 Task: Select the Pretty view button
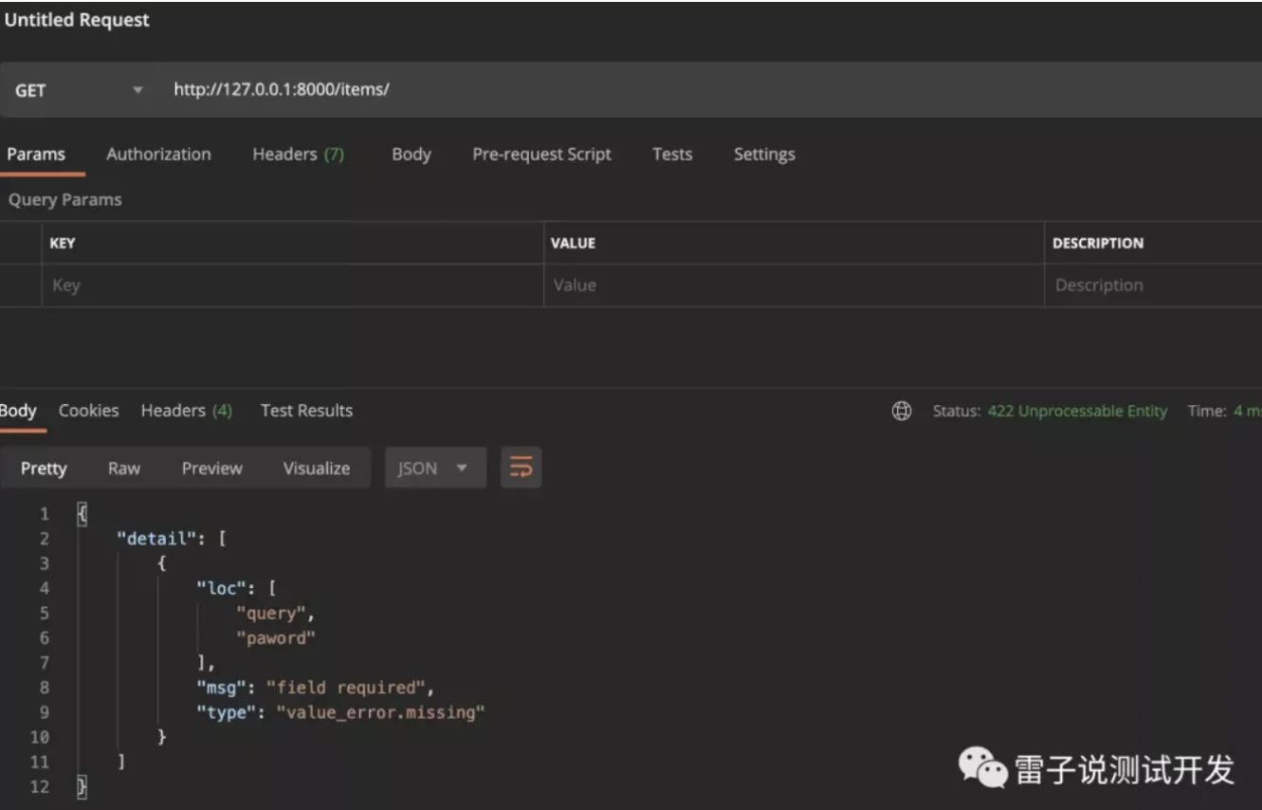(44, 468)
